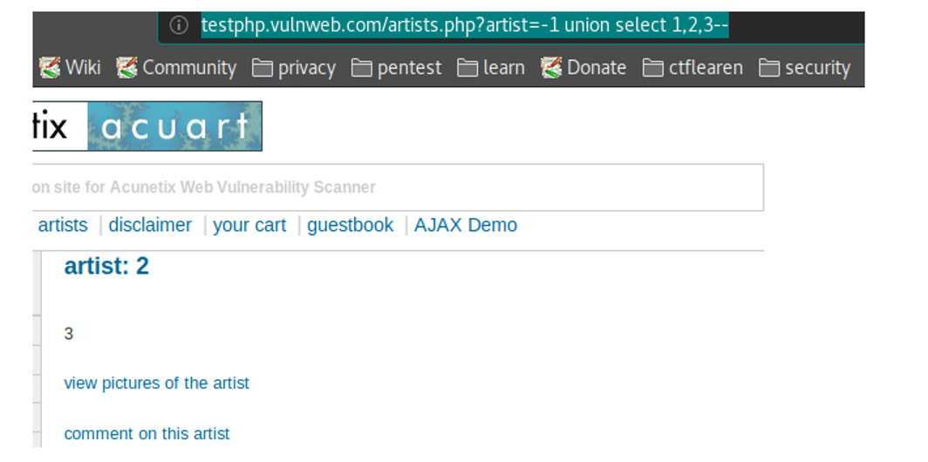Click the 'artist: 2' heading

(x=106, y=267)
